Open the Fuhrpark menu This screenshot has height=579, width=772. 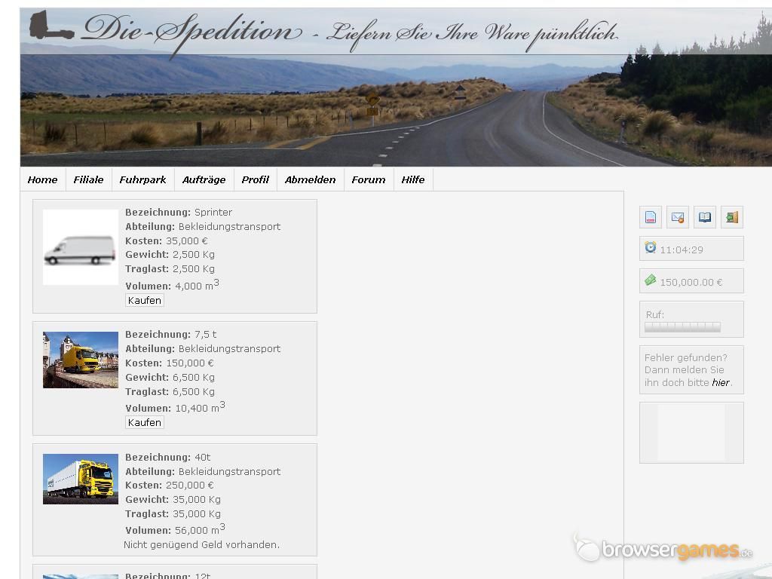pyautogui.click(x=142, y=179)
